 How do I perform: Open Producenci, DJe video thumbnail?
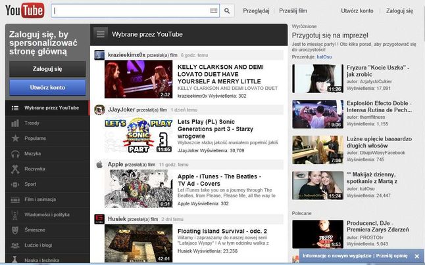(x=318, y=234)
